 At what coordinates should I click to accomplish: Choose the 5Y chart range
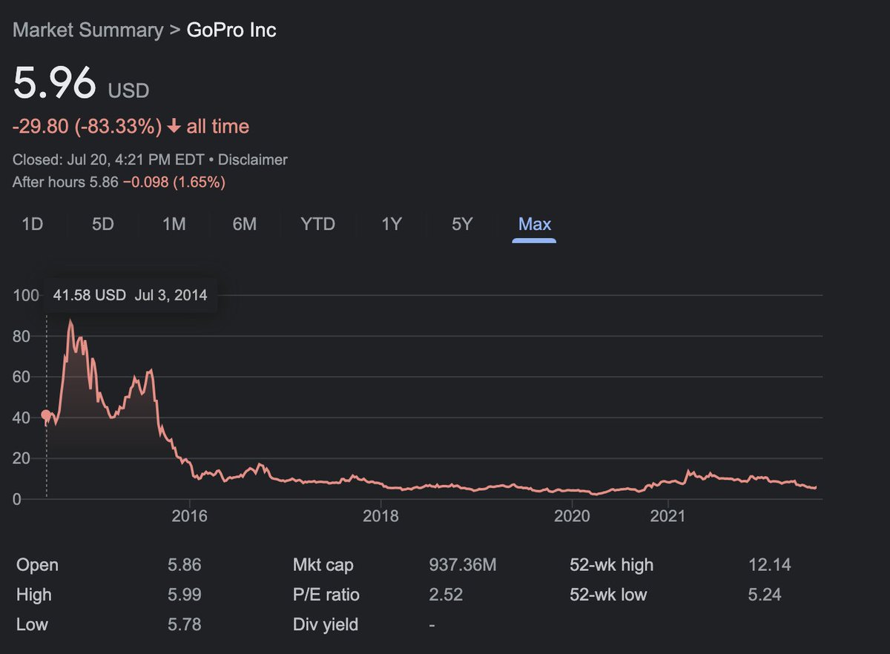[461, 224]
